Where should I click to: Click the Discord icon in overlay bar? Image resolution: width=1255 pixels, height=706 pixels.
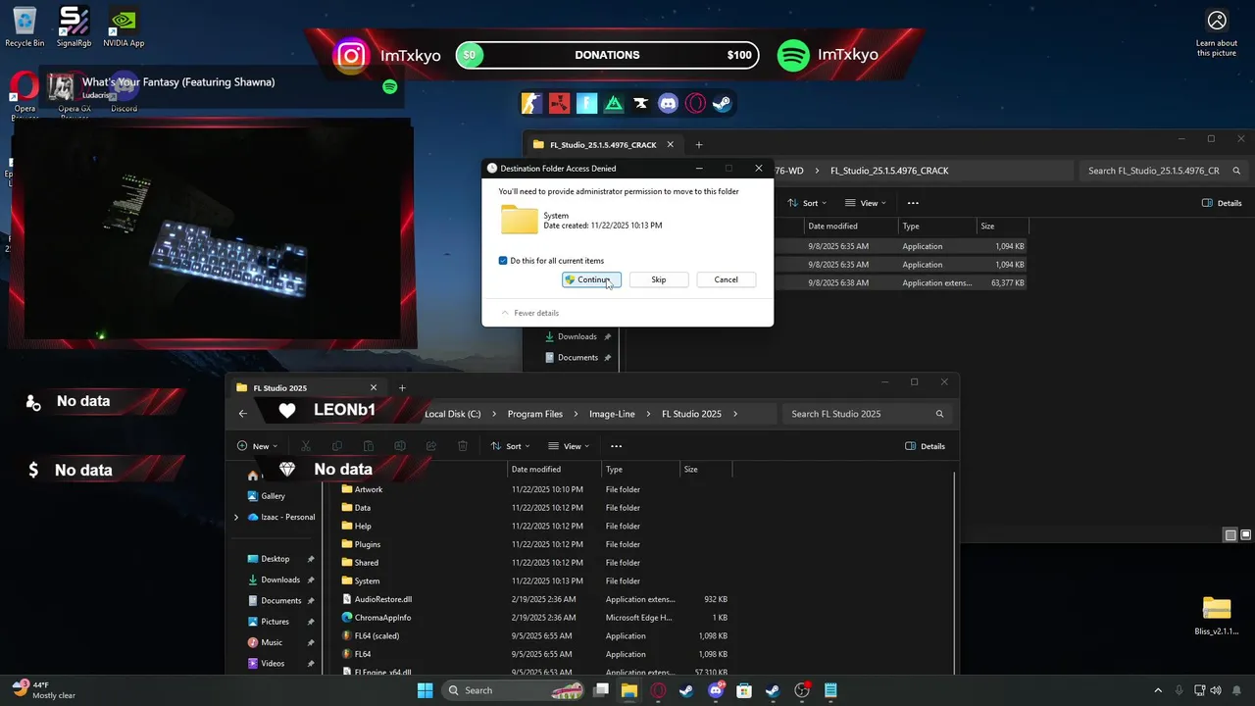(669, 103)
